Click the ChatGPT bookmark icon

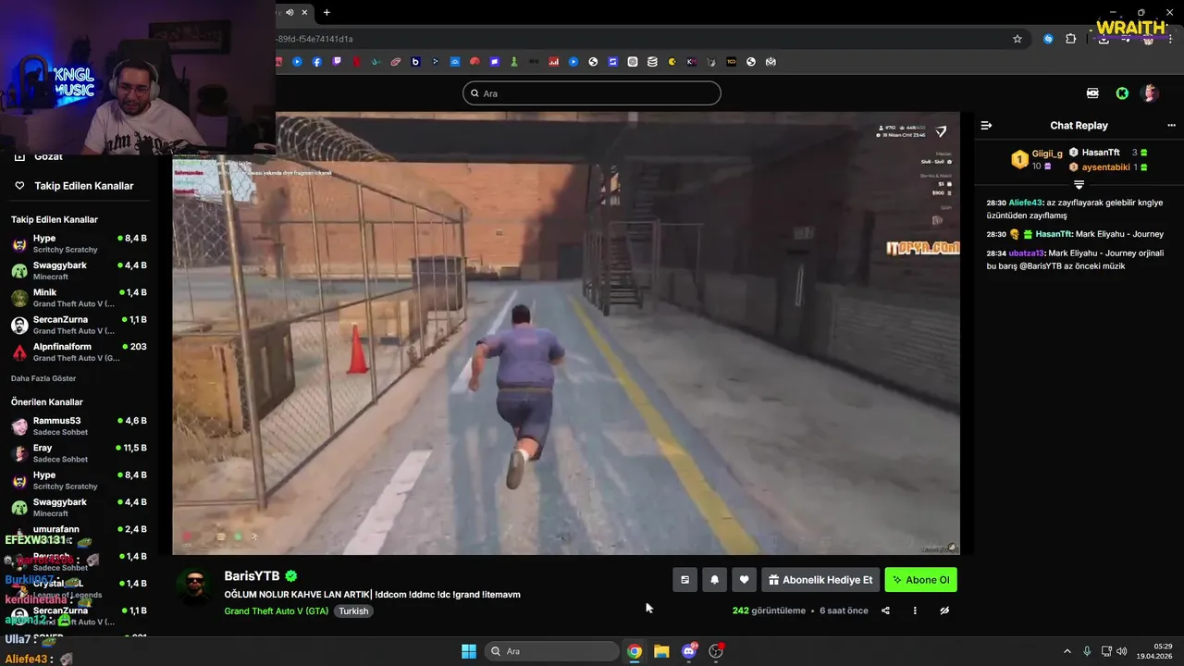tap(633, 62)
